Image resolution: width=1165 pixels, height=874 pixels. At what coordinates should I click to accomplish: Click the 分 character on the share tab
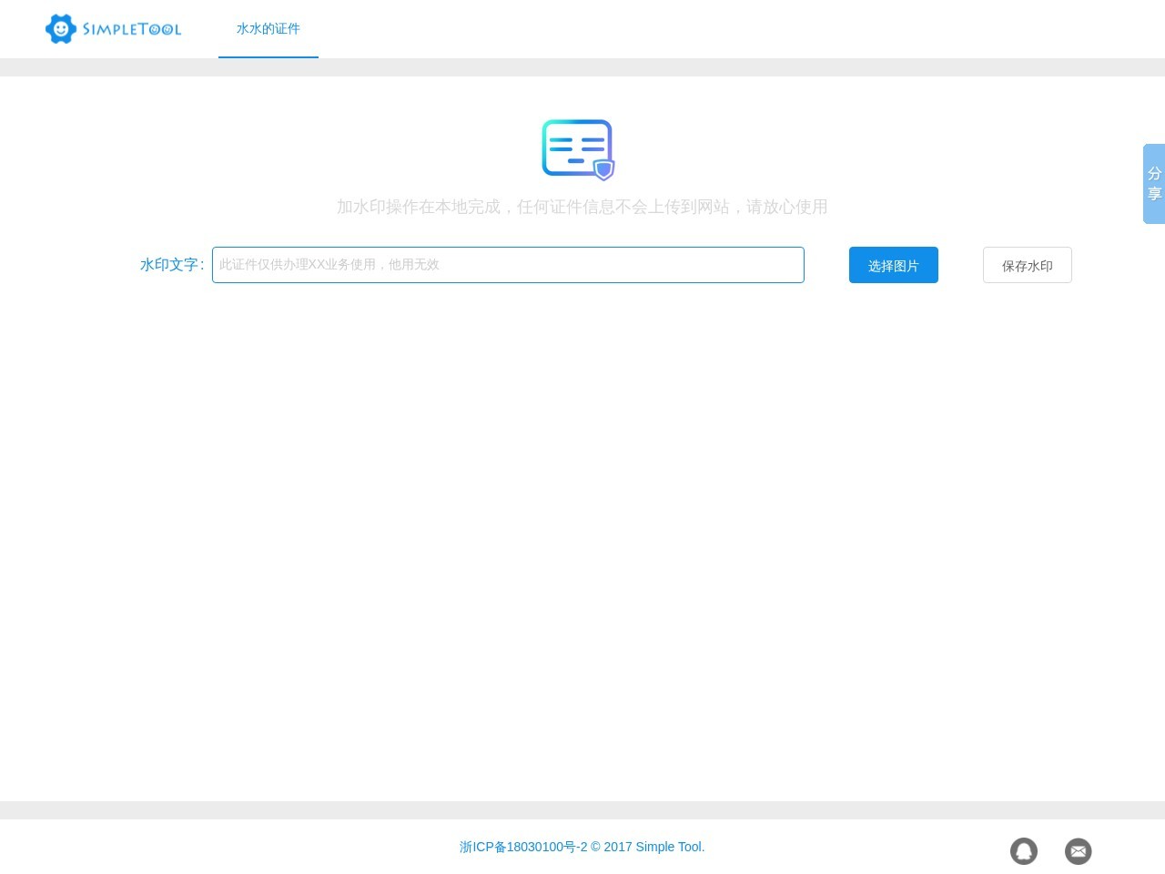(1154, 173)
